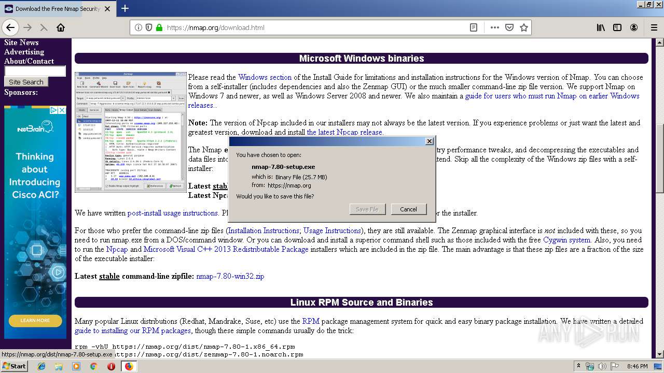This screenshot has width=664, height=373.
Task: Open Library icon in toolbar
Action: click(601, 27)
